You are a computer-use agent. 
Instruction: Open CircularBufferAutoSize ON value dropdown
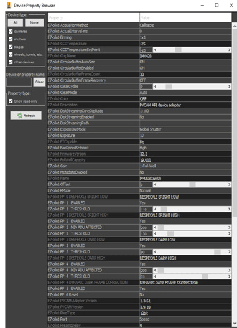(185, 62)
